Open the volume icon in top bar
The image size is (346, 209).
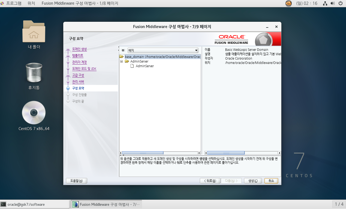click(x=333, y=3)
